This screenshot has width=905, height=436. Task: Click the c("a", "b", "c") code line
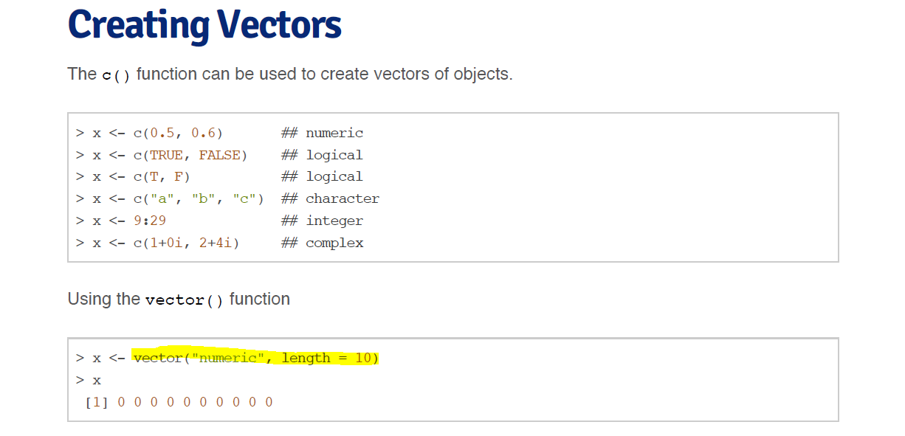click(170, 198)
